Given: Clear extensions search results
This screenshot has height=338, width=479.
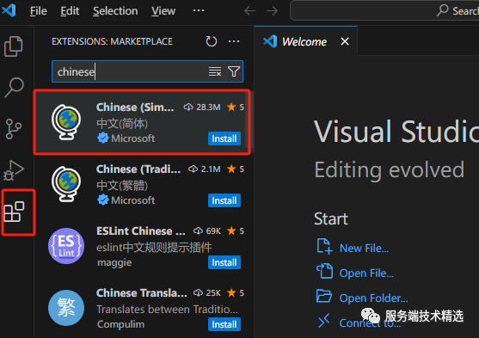Looking at the screenshot, I should tap(215, 71).
